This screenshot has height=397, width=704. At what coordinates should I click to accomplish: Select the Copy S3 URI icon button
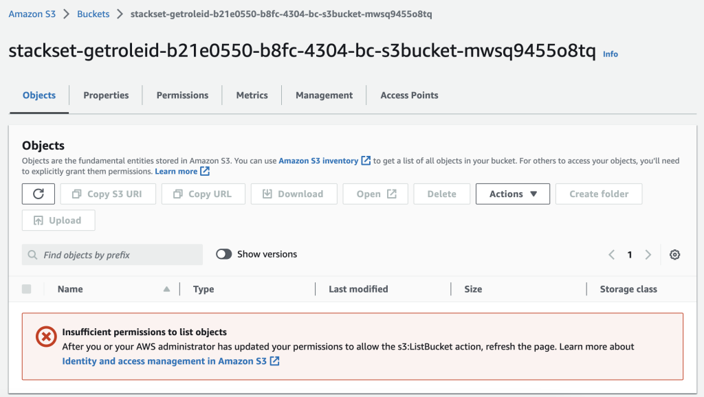point(108,194)
